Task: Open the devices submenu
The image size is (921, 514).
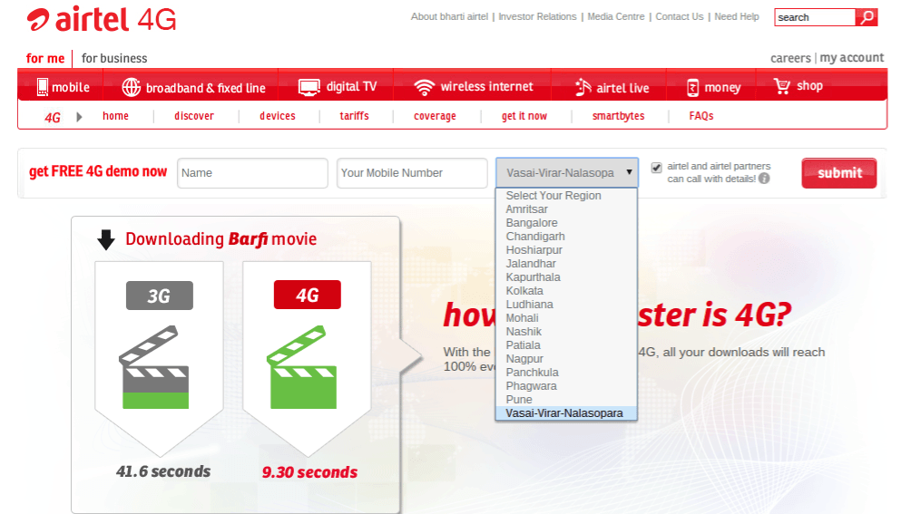Action: (278, 116)
